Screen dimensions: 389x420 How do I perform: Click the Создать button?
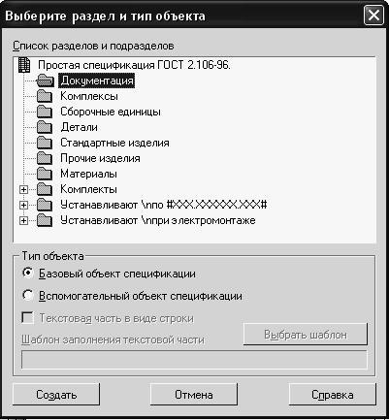tap(56, 395)
